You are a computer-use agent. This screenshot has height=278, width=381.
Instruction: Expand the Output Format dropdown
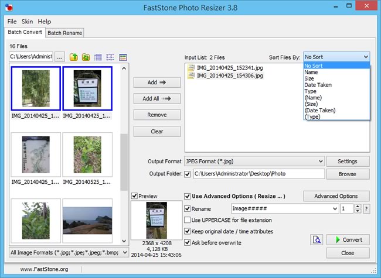[x=319, y=161]
